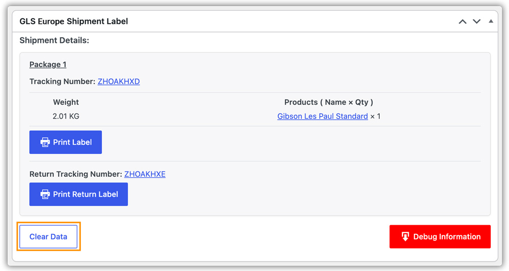Open tracking number ZHOAKHXD link

[119, 82]
